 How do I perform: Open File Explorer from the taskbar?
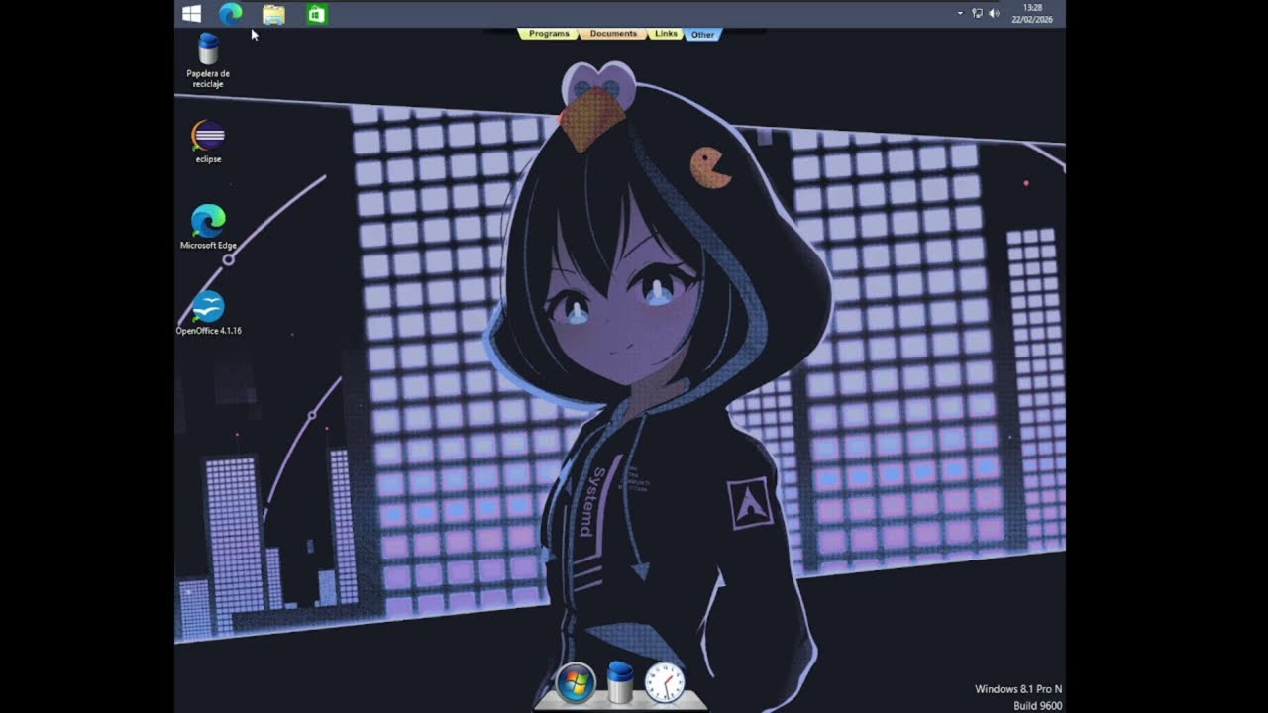pyautogui.click(x=273, y=14)
